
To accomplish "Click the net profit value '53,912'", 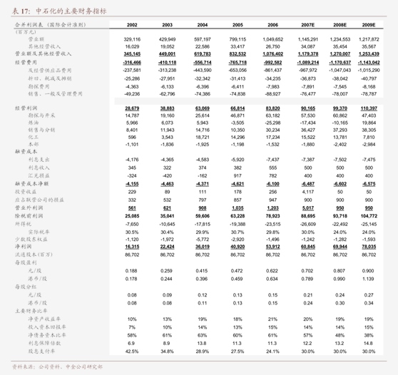I will tap(273, 247).
